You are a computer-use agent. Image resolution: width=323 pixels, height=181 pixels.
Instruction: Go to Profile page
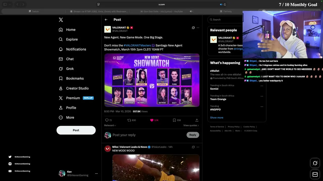(67, 108)
